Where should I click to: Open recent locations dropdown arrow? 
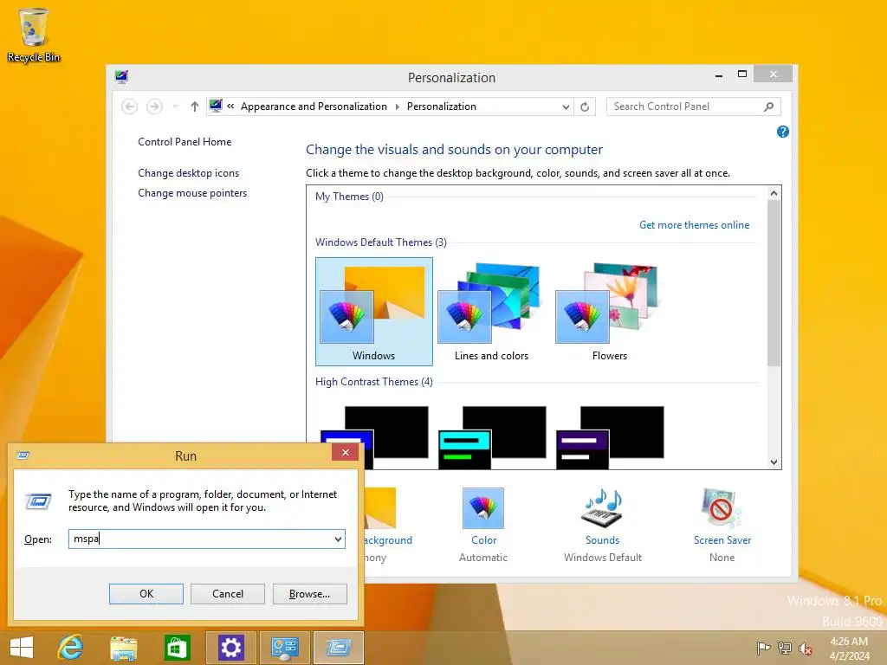(x=175, y=107)
